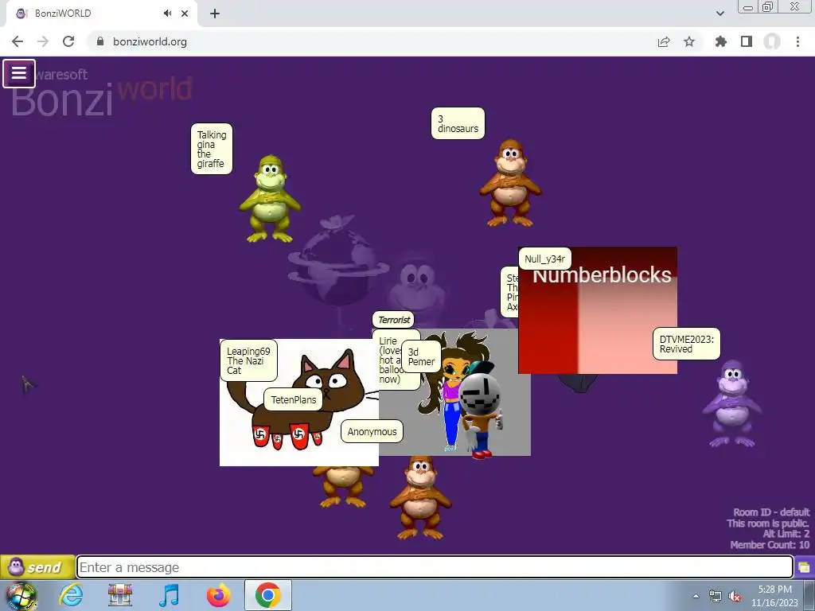
Task: Show hidden system tray icons
Action: [x=696, y=596]
